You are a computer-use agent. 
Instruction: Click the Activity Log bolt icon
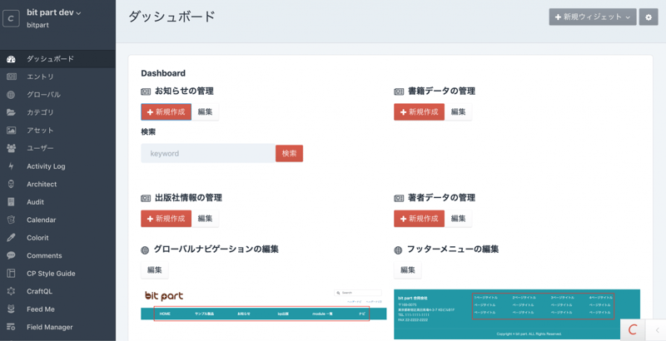click(x=11, y=166)
